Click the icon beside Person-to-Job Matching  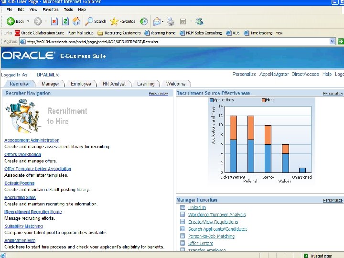[183, 236]
